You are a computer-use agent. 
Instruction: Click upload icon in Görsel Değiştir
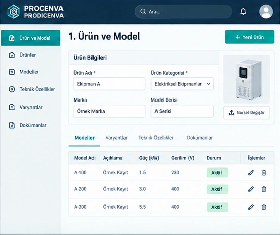pos(231,113)
